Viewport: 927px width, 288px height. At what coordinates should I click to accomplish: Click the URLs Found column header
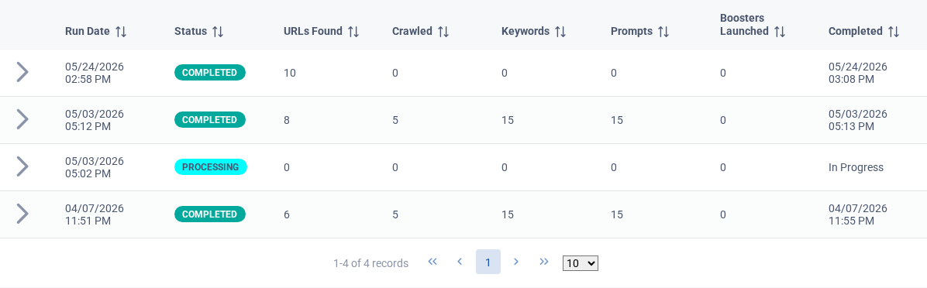point(312,32)
